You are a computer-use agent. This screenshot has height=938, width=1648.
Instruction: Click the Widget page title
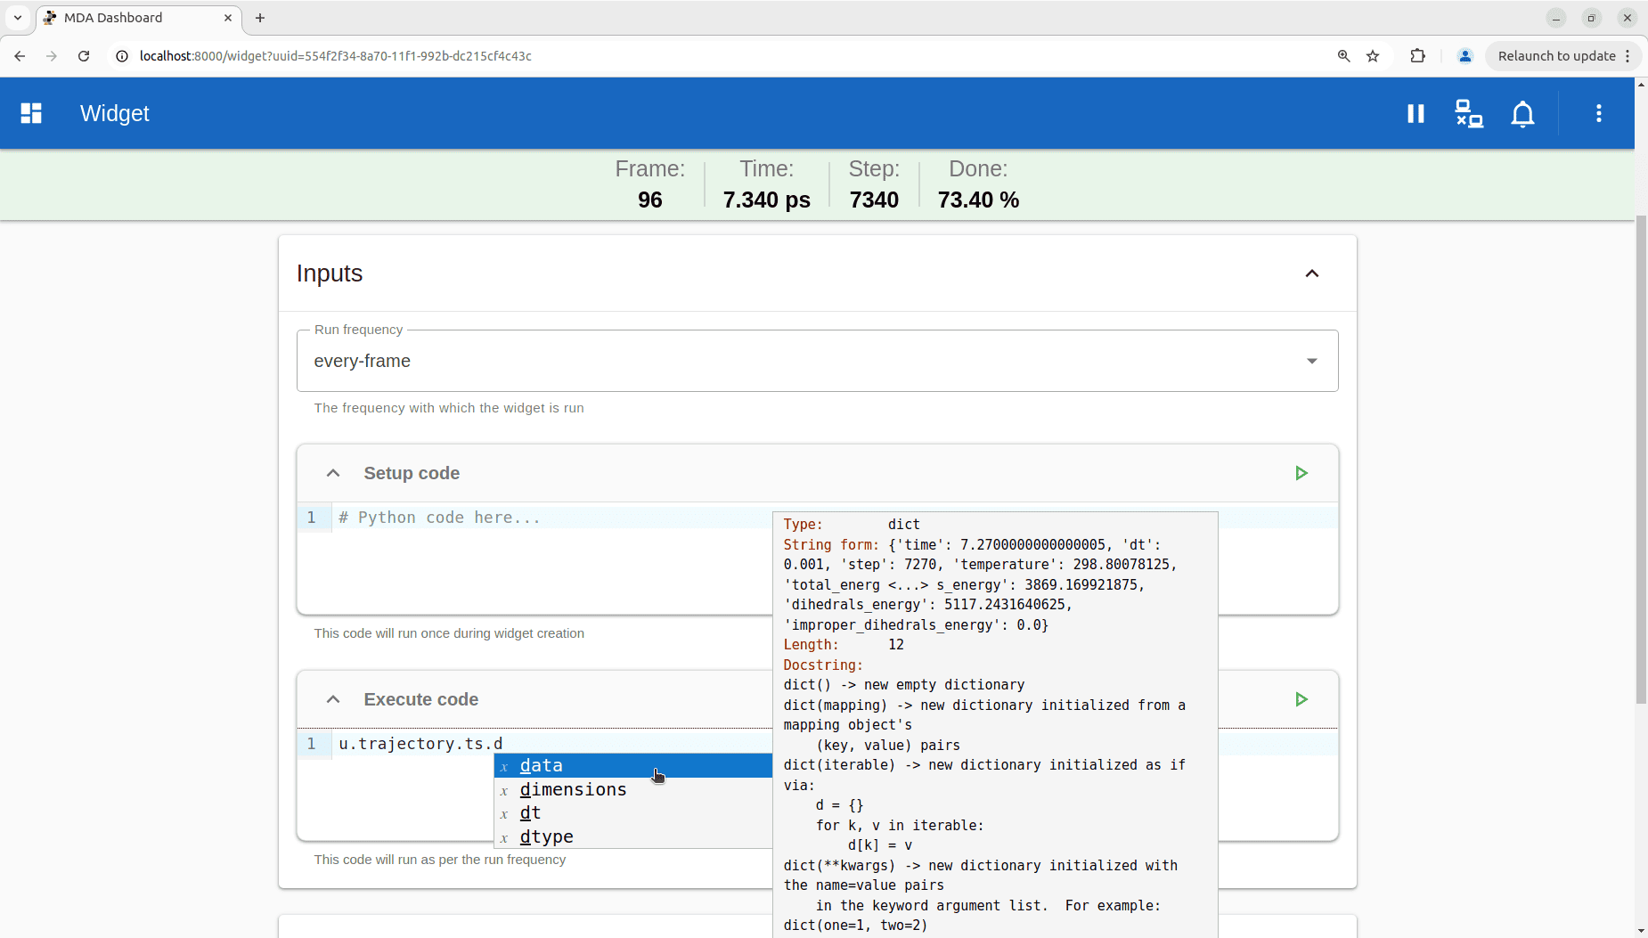coord(115,113)
